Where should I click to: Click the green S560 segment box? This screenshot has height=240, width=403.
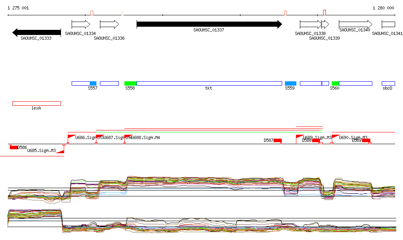pos(335,83)
